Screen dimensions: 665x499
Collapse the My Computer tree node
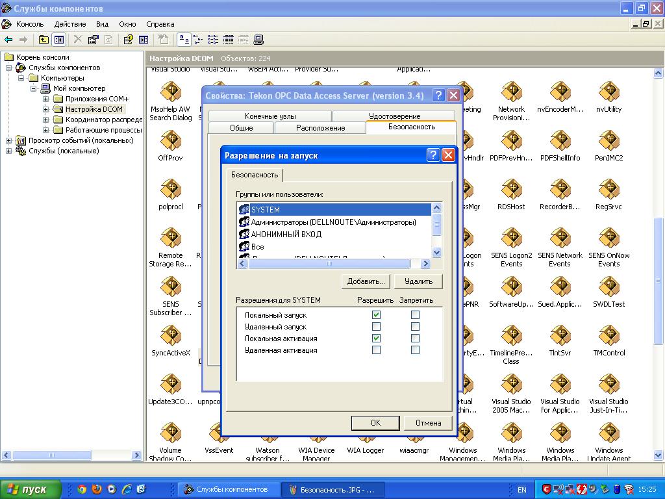tap(34, 88)
